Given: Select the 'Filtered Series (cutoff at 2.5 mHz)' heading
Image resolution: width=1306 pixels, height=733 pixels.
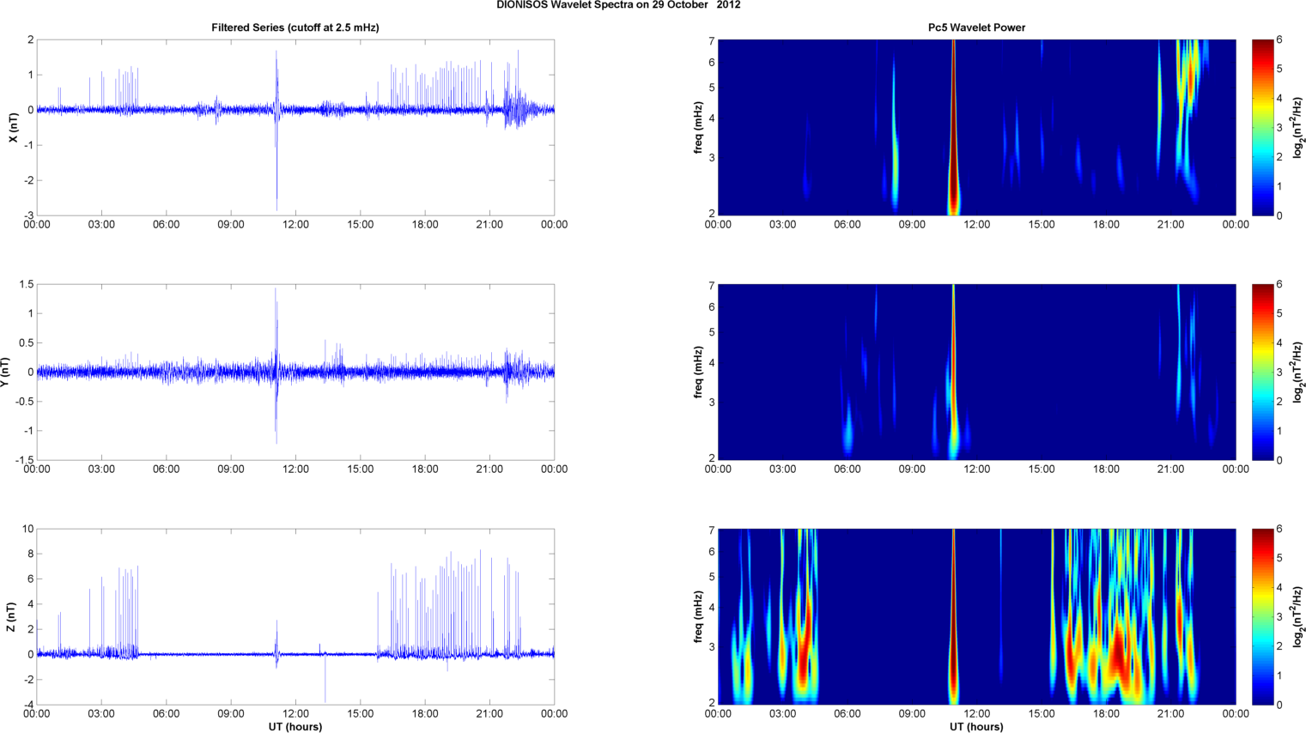Looking at the screenshot, I should (295, 27).
